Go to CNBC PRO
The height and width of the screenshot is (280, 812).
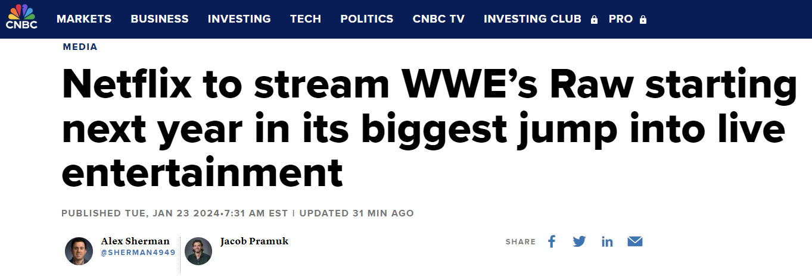pos(621,19)
